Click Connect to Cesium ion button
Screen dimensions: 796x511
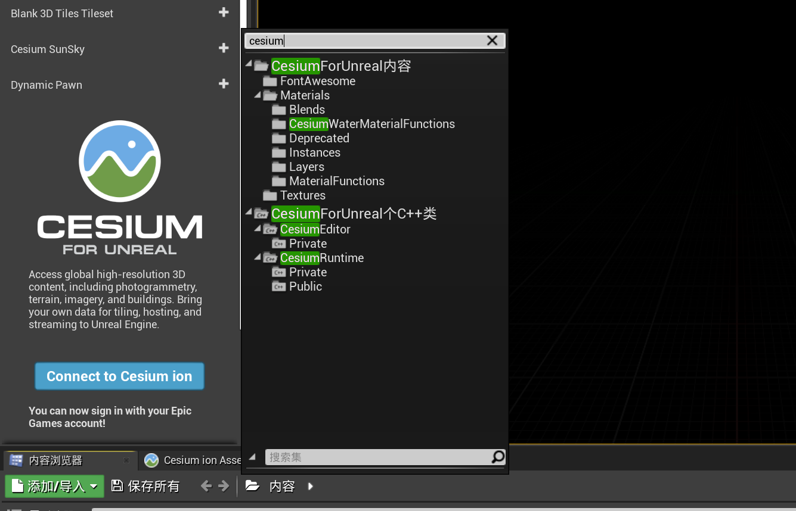point(119,376)
